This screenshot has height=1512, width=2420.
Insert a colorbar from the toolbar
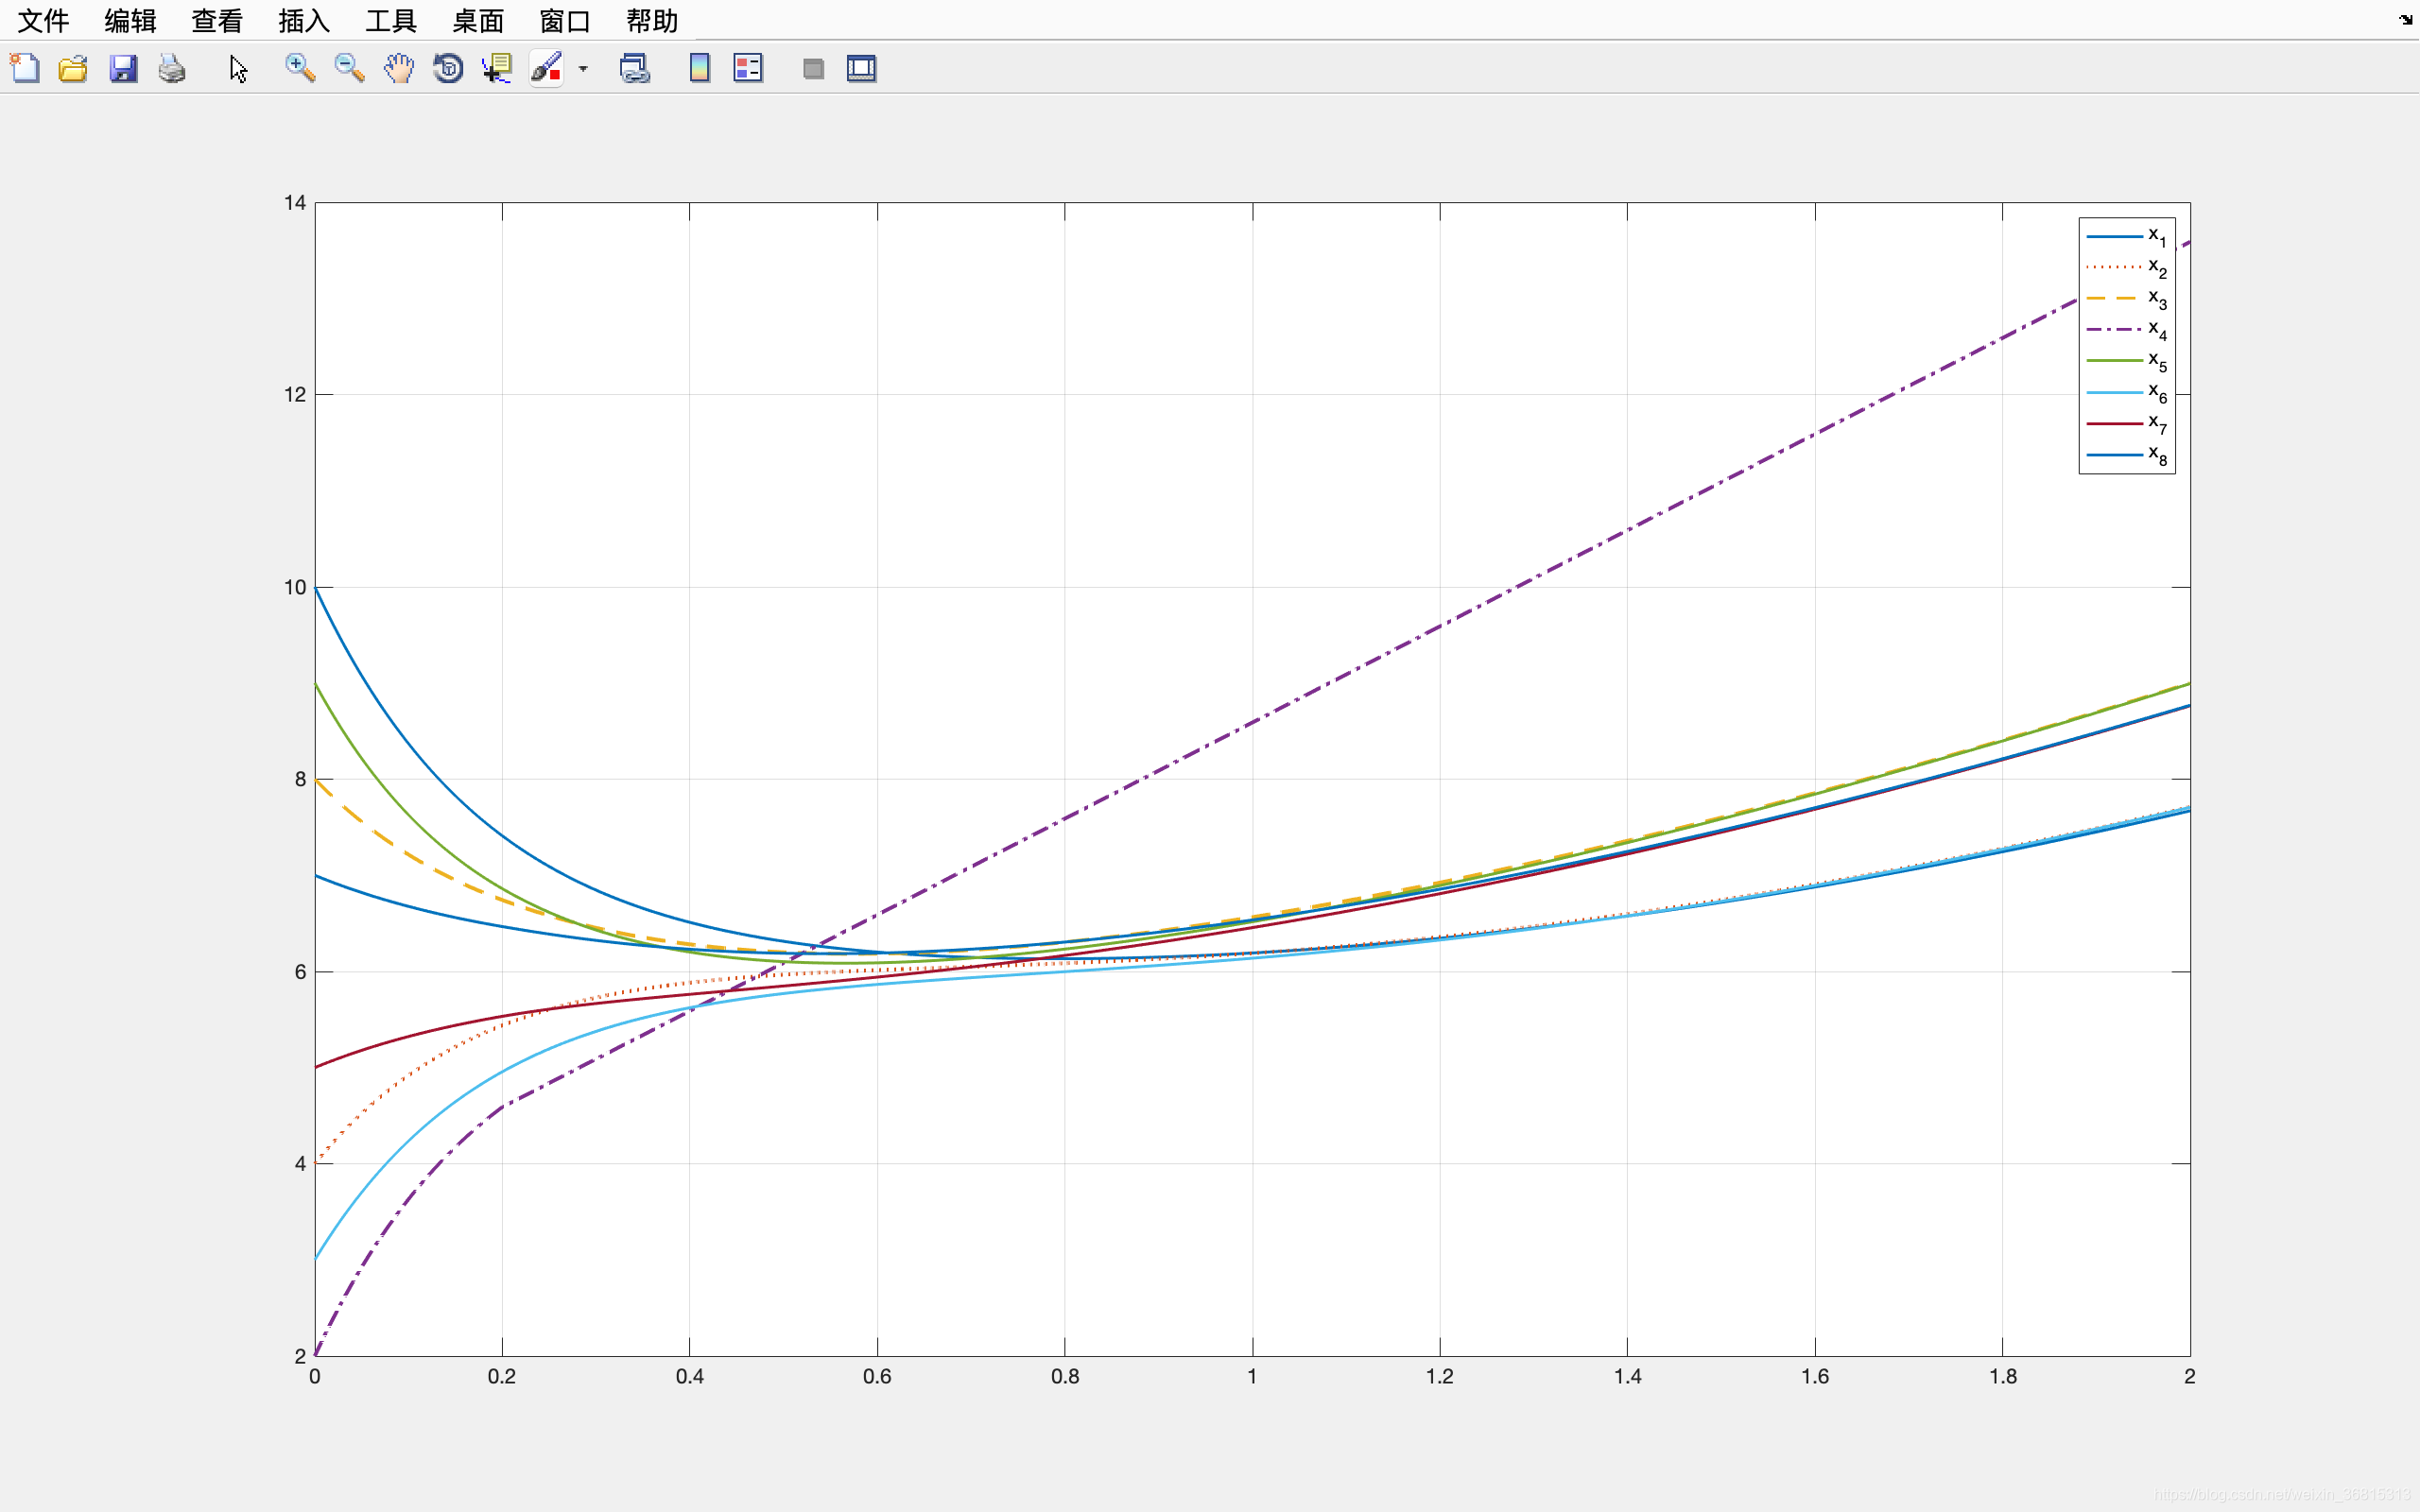(x=699, y=68)
